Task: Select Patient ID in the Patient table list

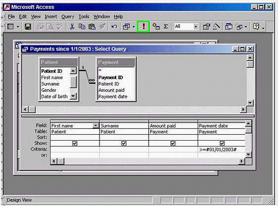Action: [x=51, y=71]
